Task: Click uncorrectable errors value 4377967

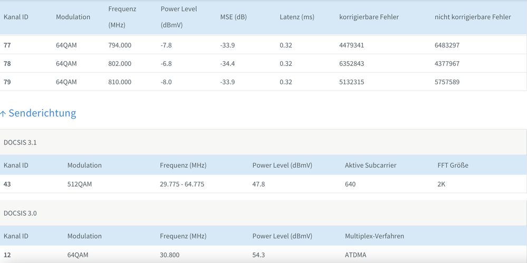Action: [447, 63]
